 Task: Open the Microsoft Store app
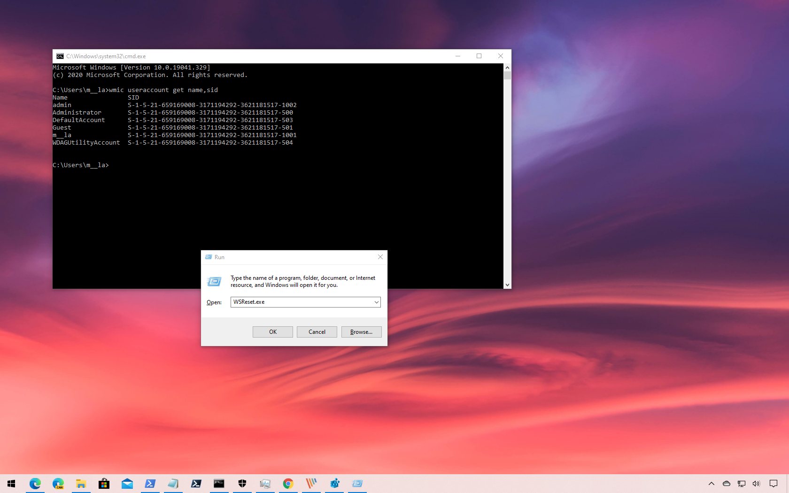[x=104, y=484]
